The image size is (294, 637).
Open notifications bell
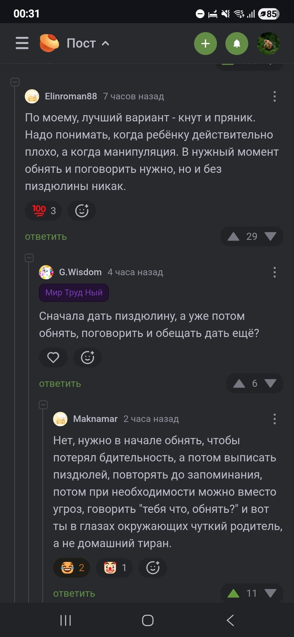tap(236, 43)
